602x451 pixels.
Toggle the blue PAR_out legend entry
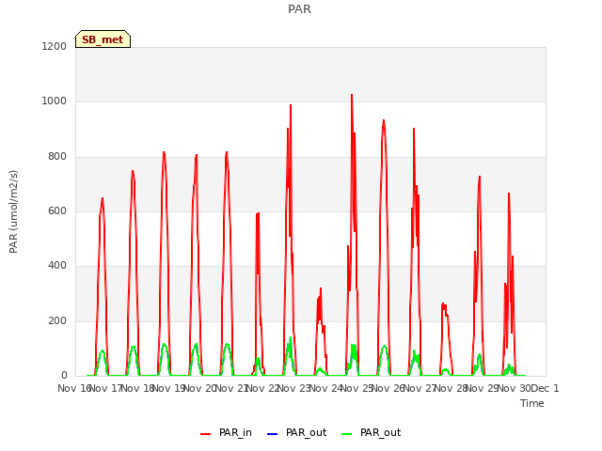point(296,433)
